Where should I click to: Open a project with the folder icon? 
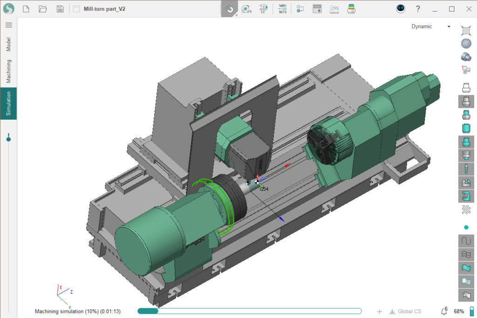point(43,9)
